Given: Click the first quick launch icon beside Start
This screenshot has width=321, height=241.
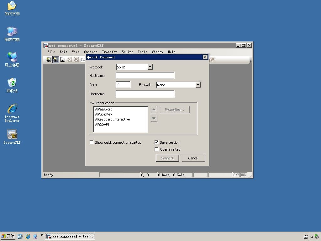Looking at the screenshot, I should (20, 237).
